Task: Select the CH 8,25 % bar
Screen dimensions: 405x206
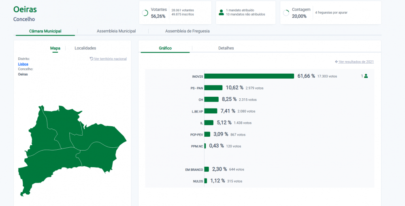Action: tap(211, 100)
